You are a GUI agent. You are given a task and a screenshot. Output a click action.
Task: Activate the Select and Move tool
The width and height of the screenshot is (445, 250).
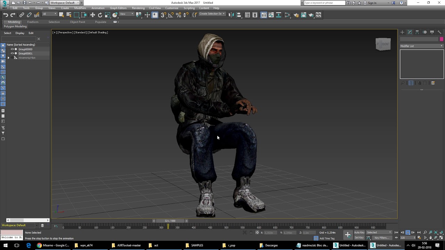pyautogui.click(x=92, y=15)
